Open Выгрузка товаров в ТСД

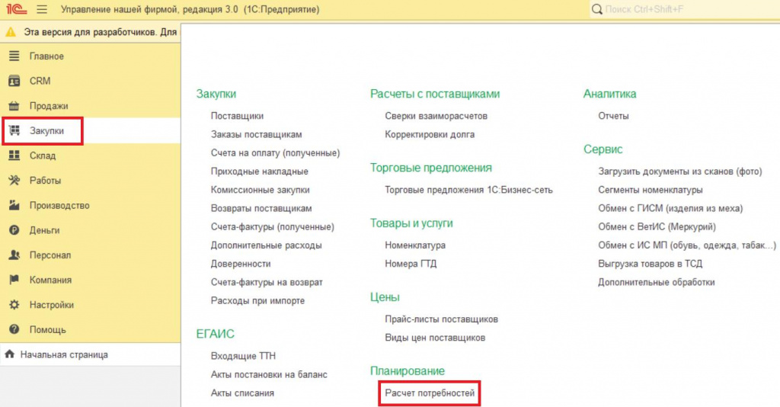pyautogui.click(x=651, y=264)
